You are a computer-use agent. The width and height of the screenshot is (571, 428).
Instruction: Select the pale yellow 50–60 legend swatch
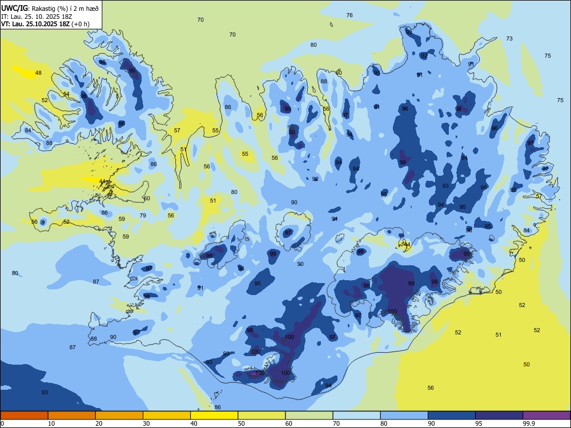coord(262,415)
